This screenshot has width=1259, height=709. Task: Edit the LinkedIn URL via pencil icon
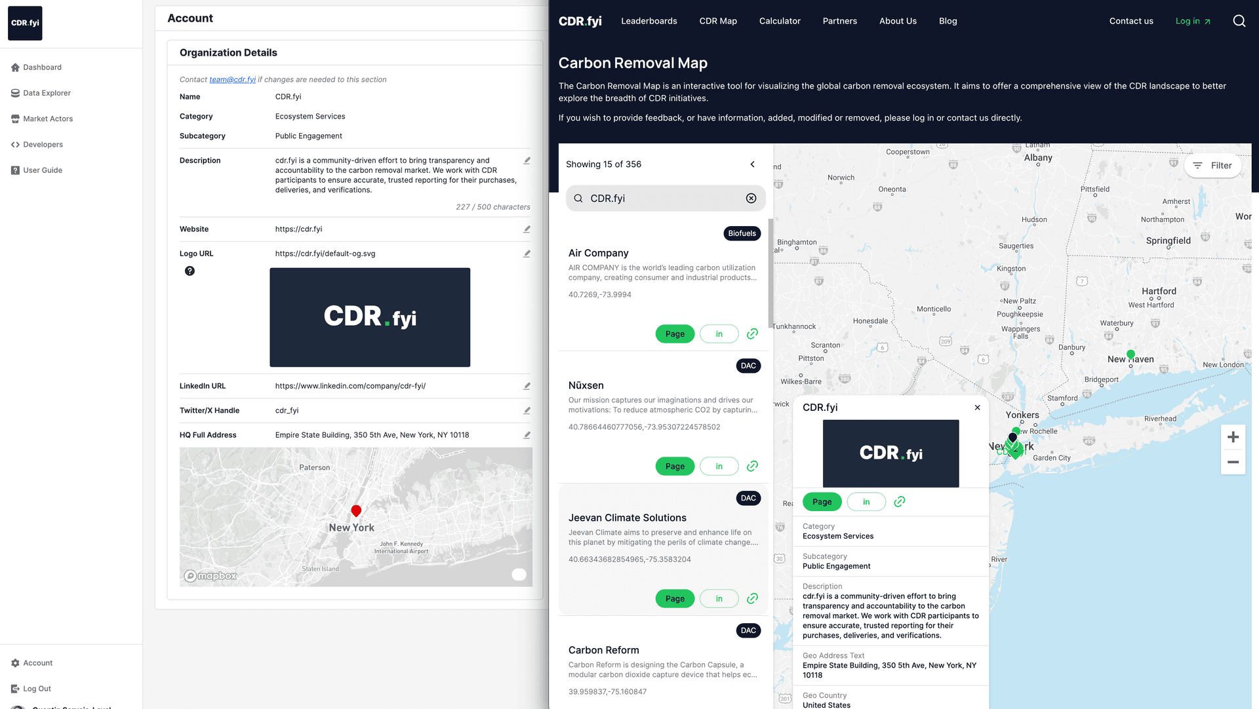527,386
